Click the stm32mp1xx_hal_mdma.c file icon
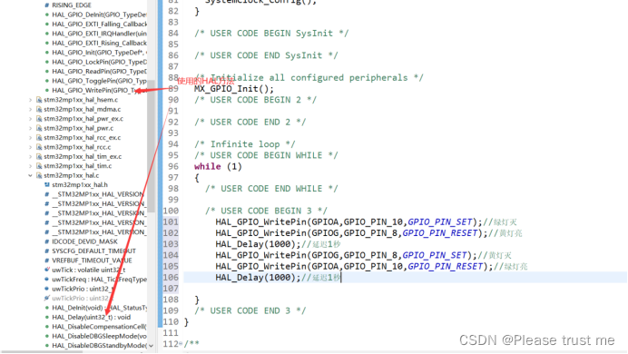628x354 pixels. pos(39,109)
